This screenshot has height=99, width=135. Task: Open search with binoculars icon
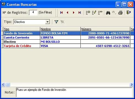coord(108,13)
